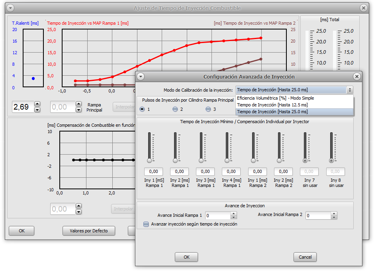
Task: Increase Avance Inicial Rampa 2 value
Action: [334, 213]
